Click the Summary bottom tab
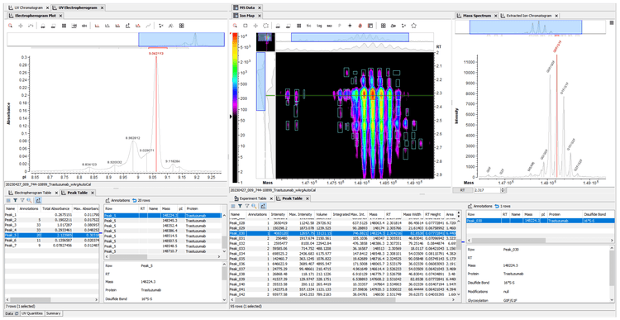Image resolution: width=620 pixels, height=320 pixels. pos(54,313)
